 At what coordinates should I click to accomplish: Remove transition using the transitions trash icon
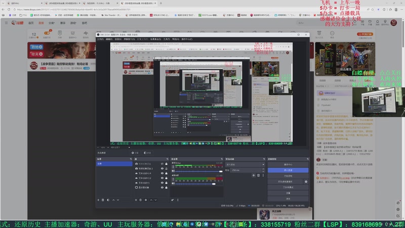[x=258, y=175]
